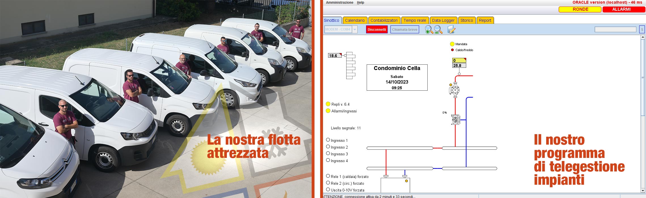Open the Amministrazione menu

pos(339,3)
